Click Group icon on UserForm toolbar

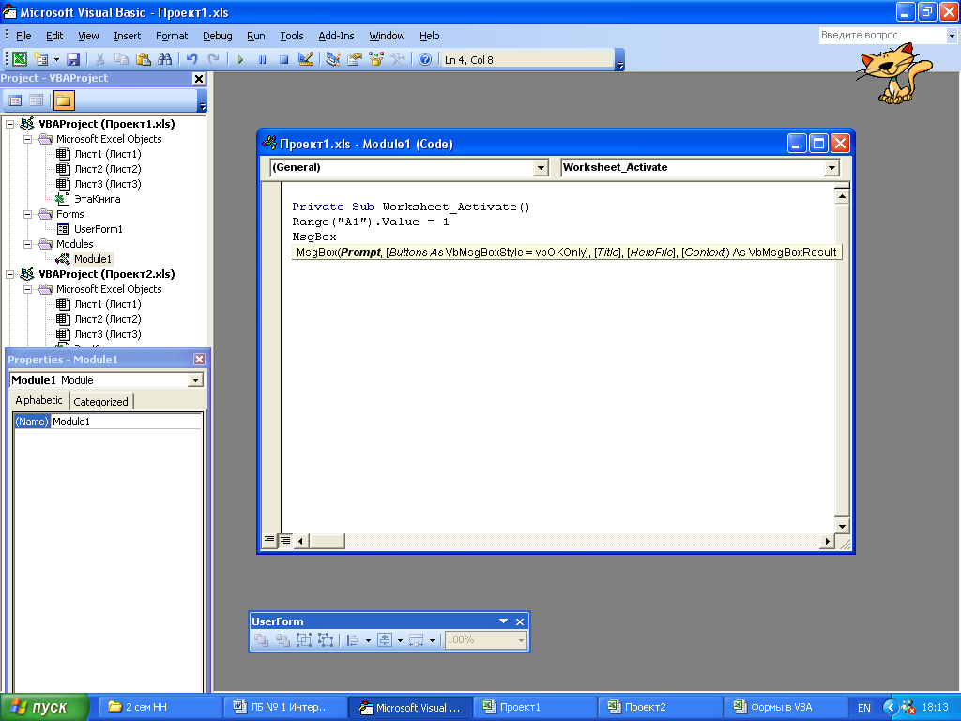tap(303, 640)
